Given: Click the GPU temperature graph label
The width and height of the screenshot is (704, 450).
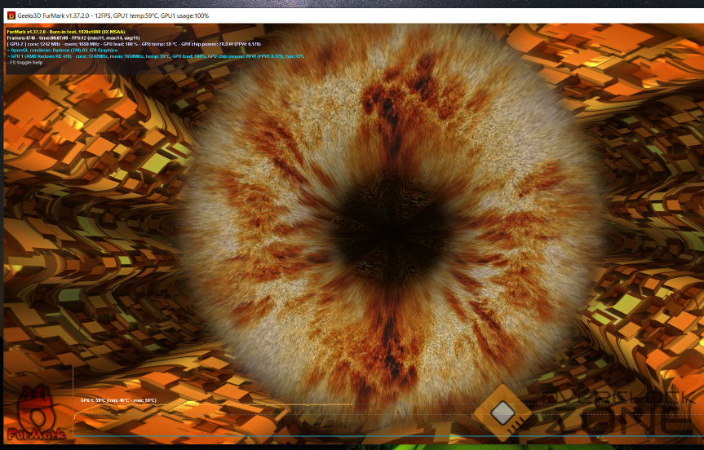Looking at the screenshot, I should (117, 400).
